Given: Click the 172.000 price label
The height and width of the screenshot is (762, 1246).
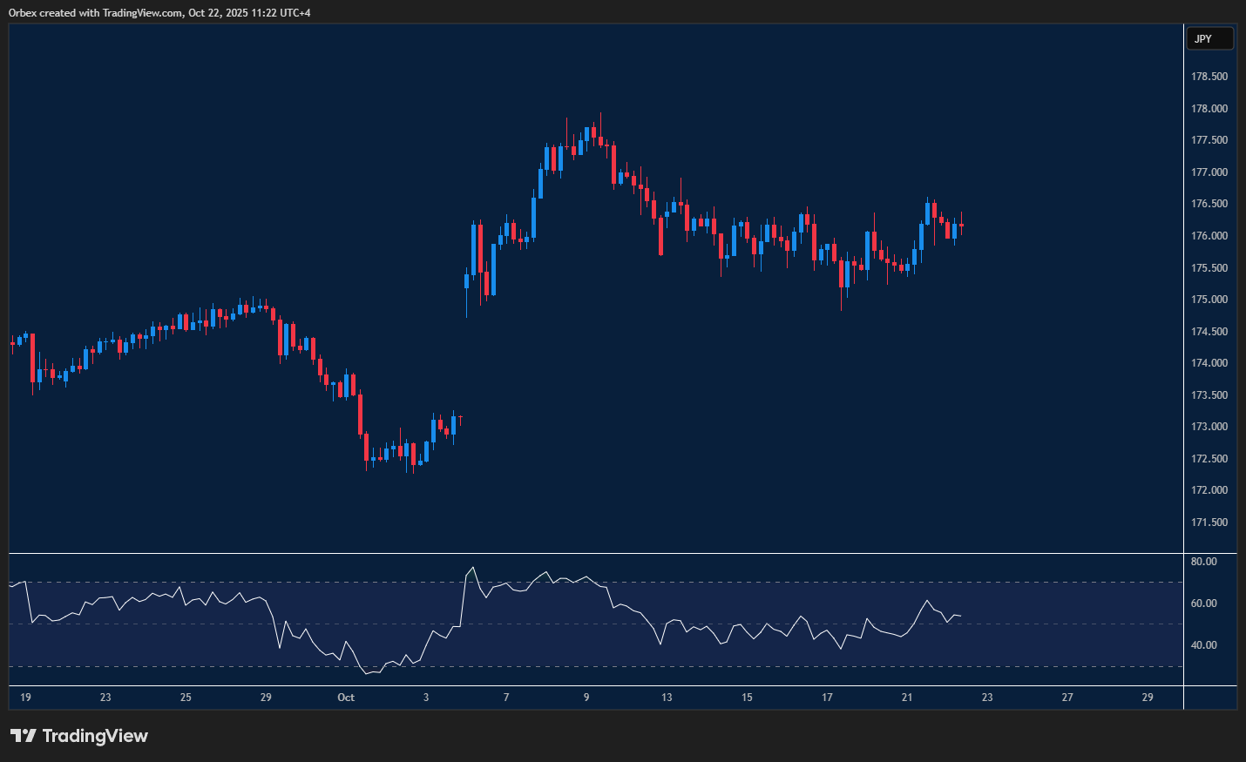Looking at the screenshot, I should pyautogui.click(x=1208, y=489).
